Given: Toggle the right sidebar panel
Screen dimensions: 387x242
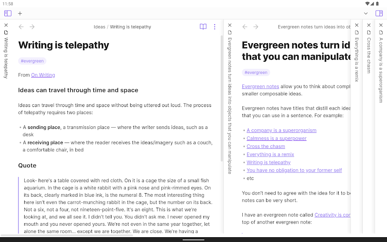Looking at the screenshot, I should point(379,13).
